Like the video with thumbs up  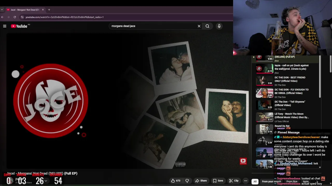(176, 181)
